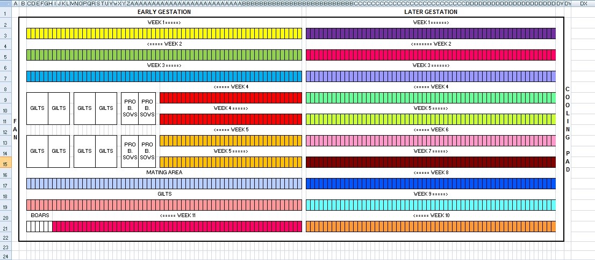Select the row 1 header
Image resolution: width=595 pixels, height=260 pixels.
coord(5,12)
